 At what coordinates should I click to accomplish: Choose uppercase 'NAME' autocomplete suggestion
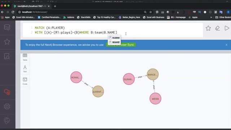coord(114,42)
